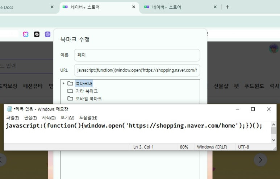The image size is (280, 179).
Task: Open Notepad 파일(F) menu
Action: 13,118
